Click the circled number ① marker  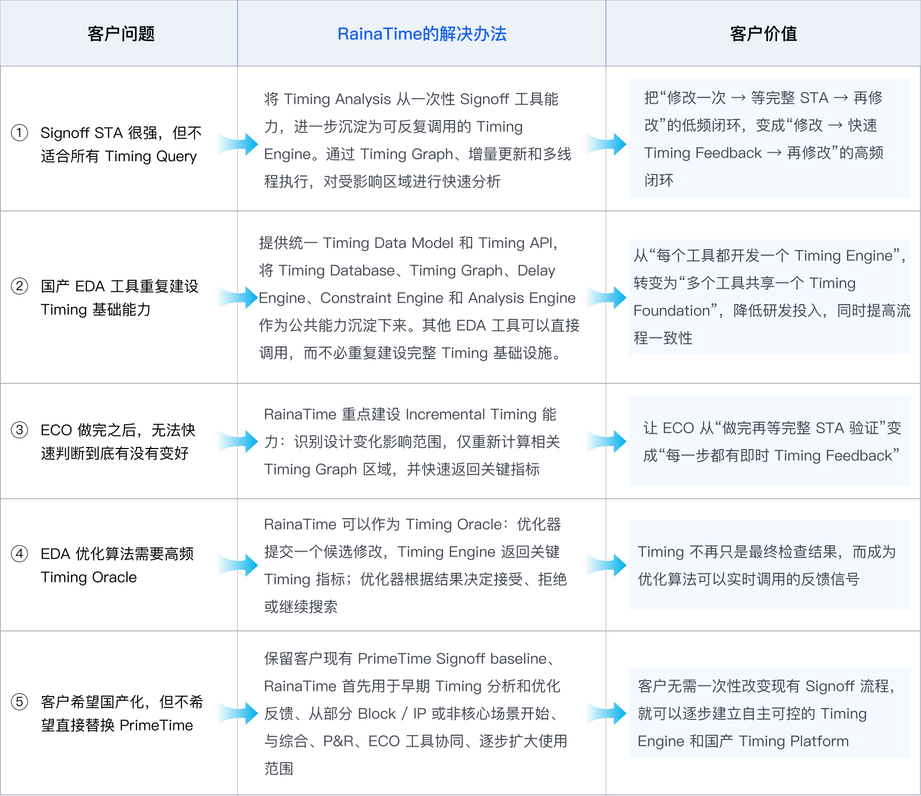coord(20,132)
